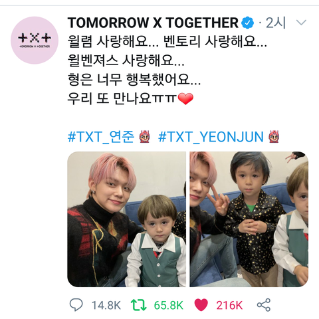Screen dimensions: 319x319
Task: Click the red heart emoji in tweet text
Action: point(185,99)
